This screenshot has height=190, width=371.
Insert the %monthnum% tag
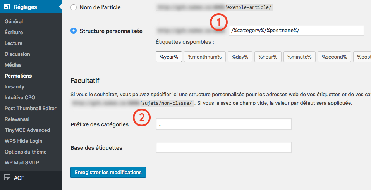(x=204, y=57)
